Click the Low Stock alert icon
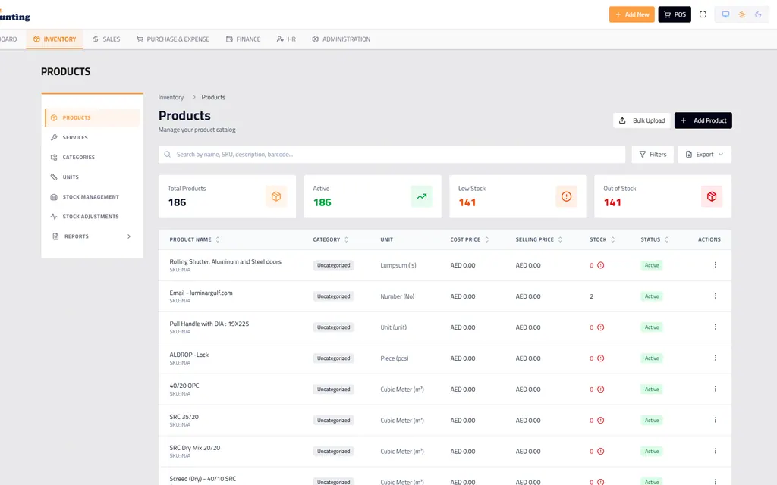 566,196
